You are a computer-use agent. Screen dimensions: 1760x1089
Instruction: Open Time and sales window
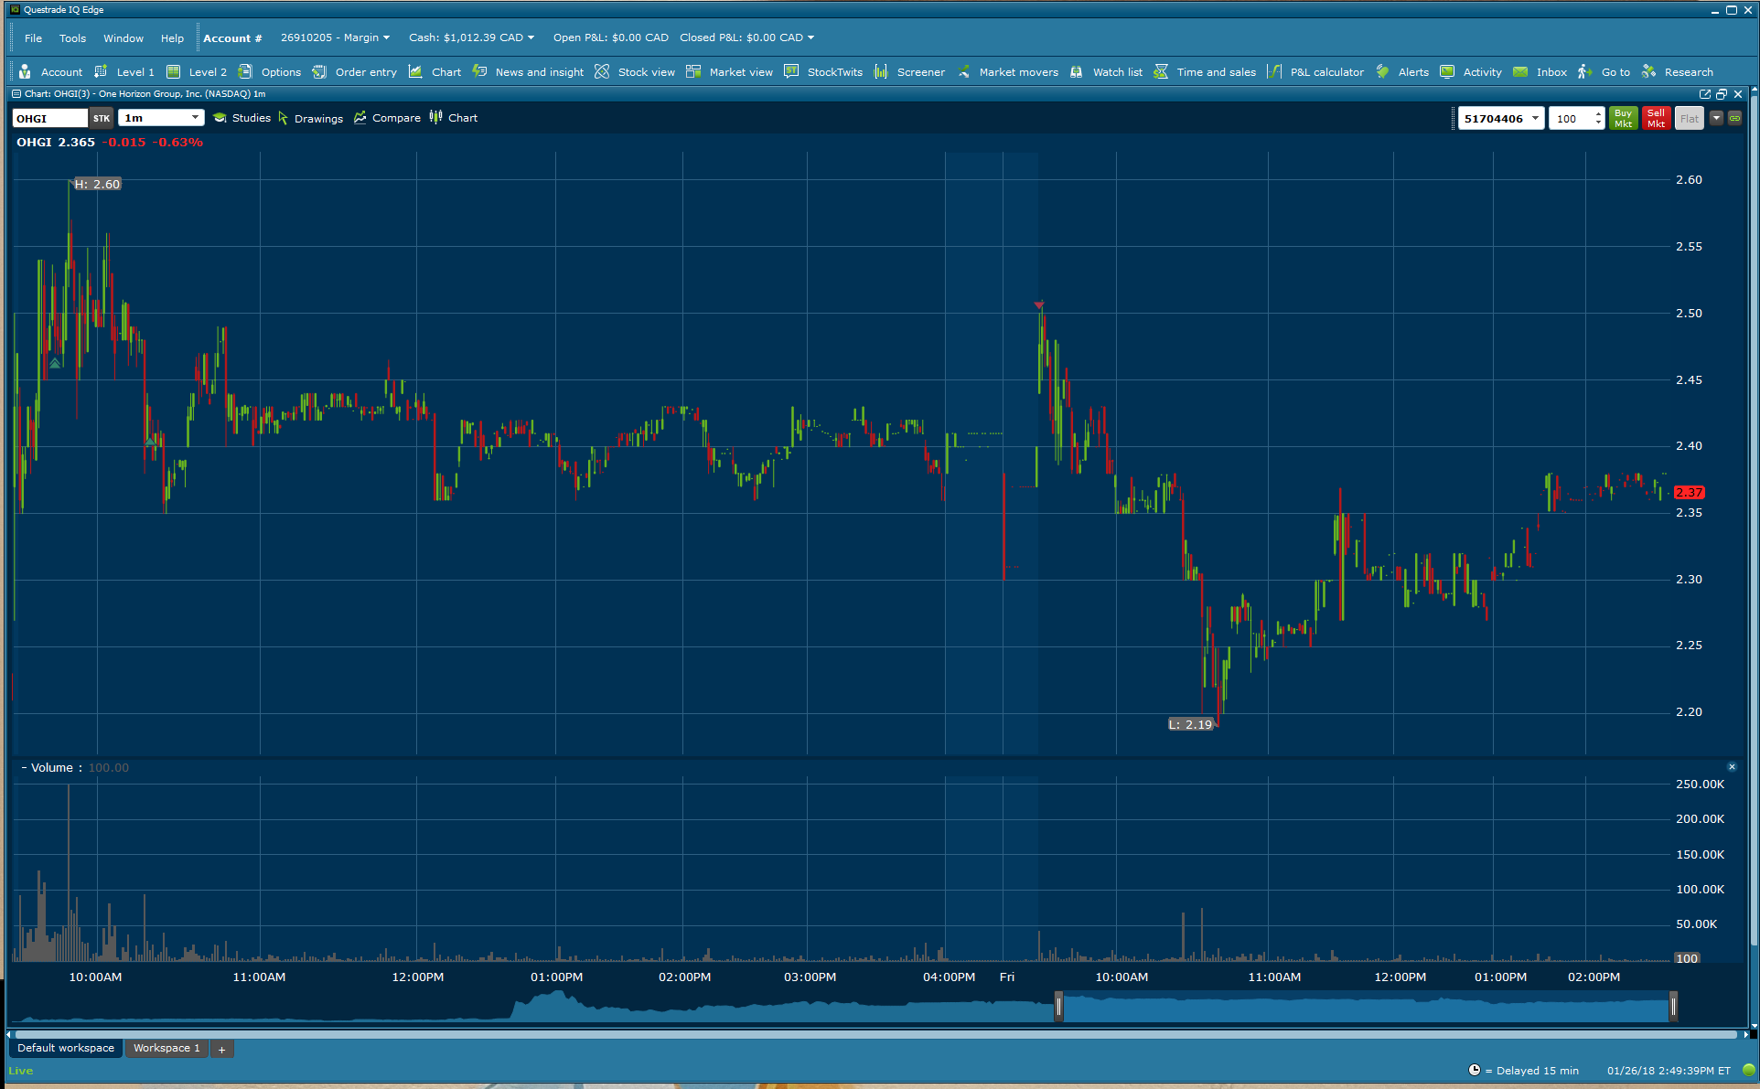(1206, 72)
